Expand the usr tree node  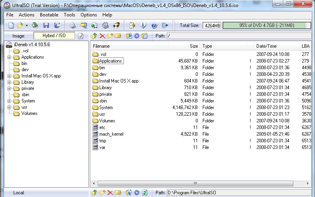pyautogui.click(x=9, y=107)
